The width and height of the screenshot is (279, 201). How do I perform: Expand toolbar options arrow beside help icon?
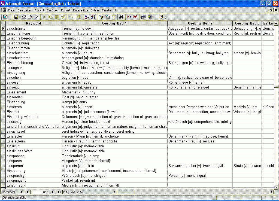point(165,17)
